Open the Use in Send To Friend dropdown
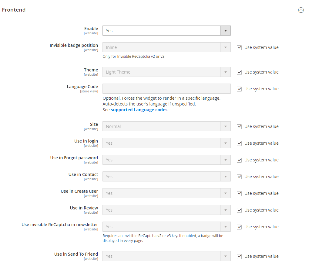This screenshot has width=309, height=269. pos(166,256)
